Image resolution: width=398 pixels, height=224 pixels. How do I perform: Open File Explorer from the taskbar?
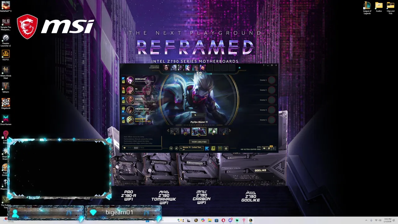210,220
